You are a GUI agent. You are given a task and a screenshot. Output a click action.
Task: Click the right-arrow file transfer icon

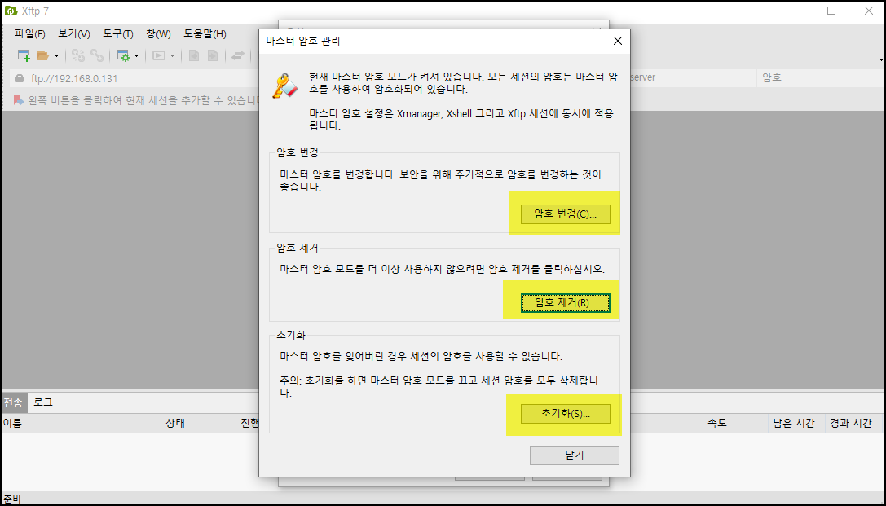tap(213, 56)
